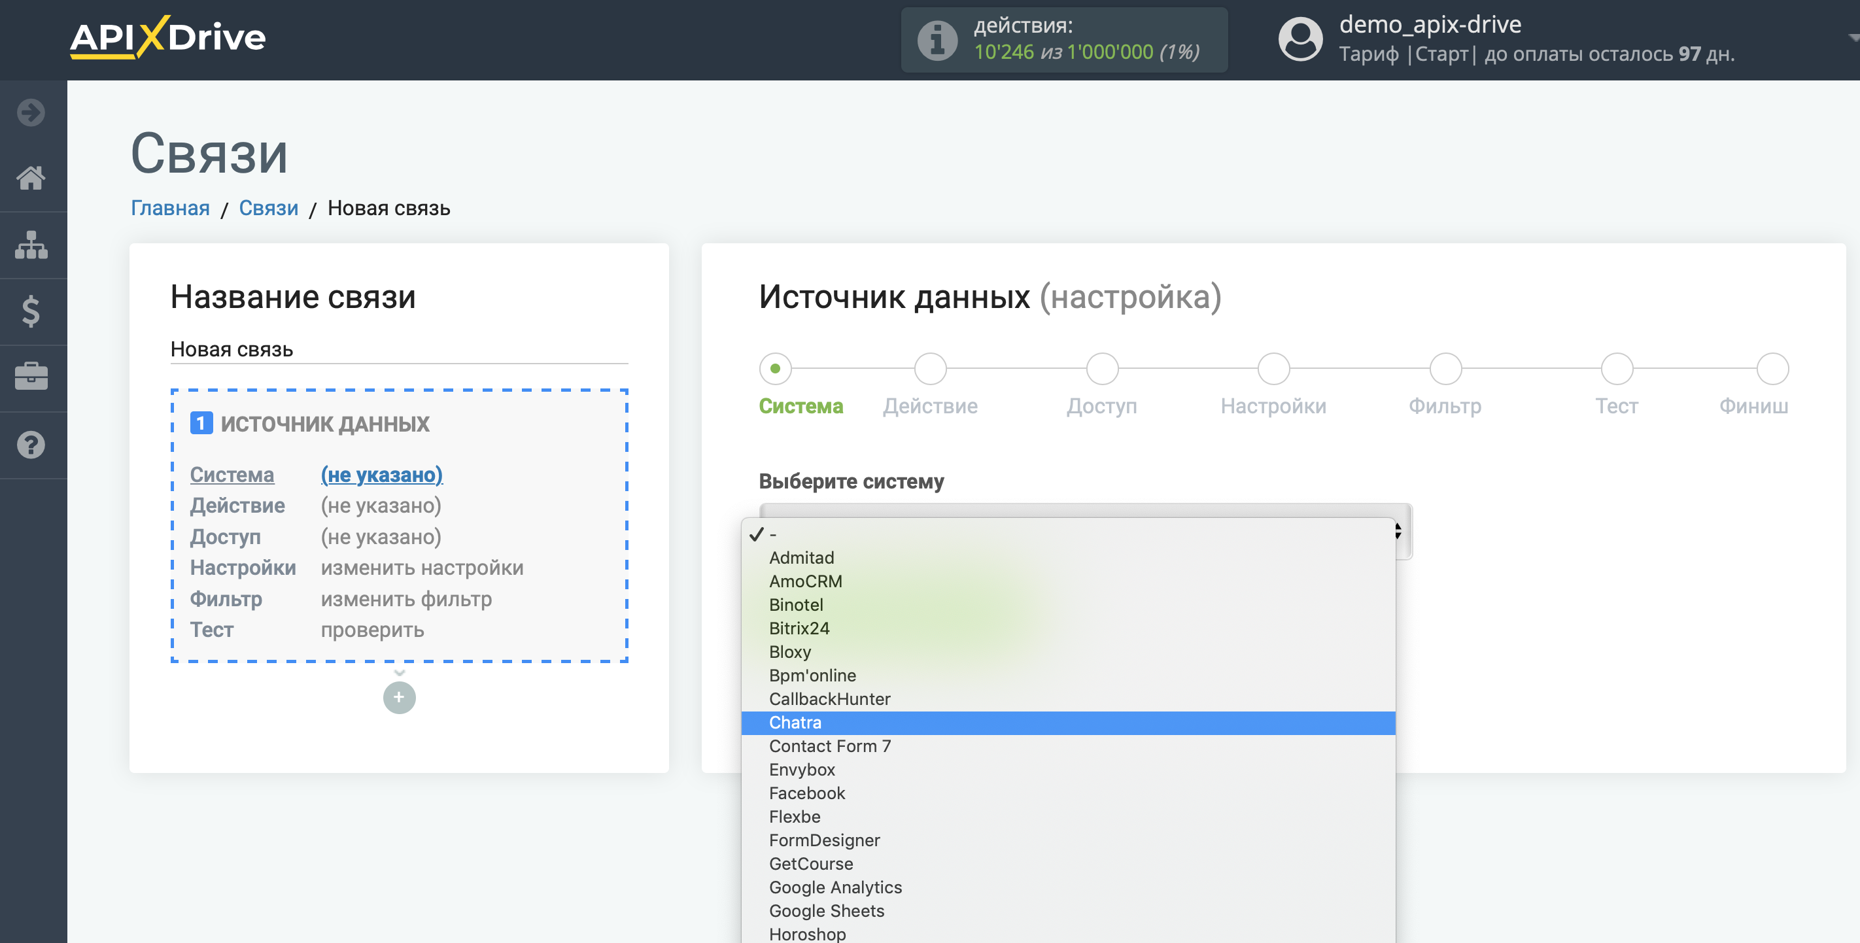Open the help question mark icon
Image resolution: width=1860 pixels, height=943 pixels.
click(x=31, y=445)
